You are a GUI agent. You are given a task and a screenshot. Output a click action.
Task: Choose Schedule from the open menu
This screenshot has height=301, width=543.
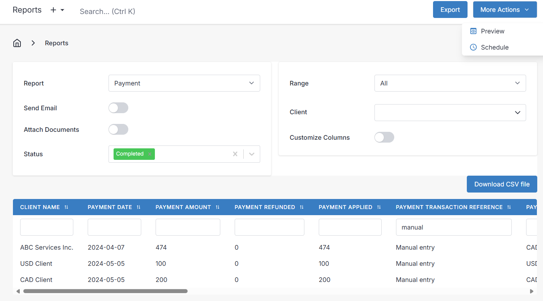495,47
